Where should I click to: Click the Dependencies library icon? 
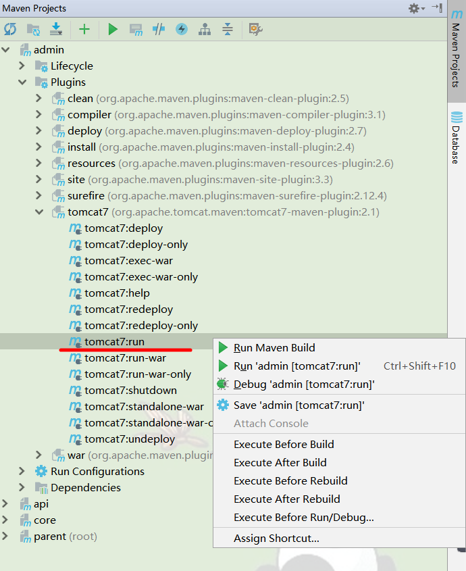[41, 488]
